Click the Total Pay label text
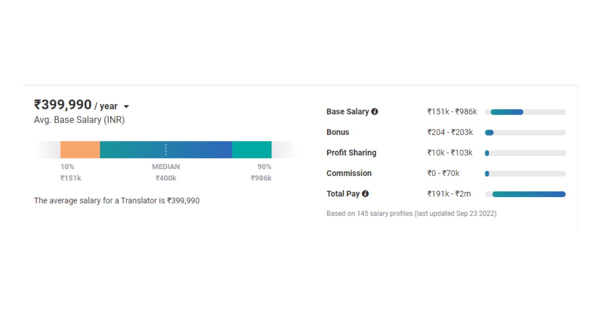This screenshot has width=601, height=315. [343, 194]
